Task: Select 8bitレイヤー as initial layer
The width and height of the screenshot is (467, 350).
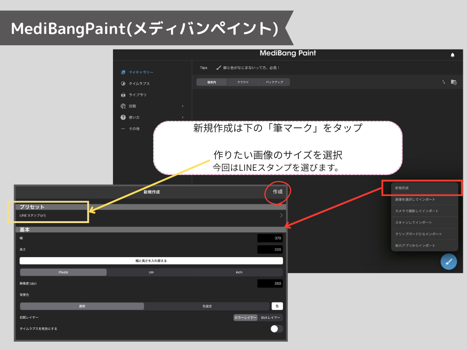Action: (270, 317)
